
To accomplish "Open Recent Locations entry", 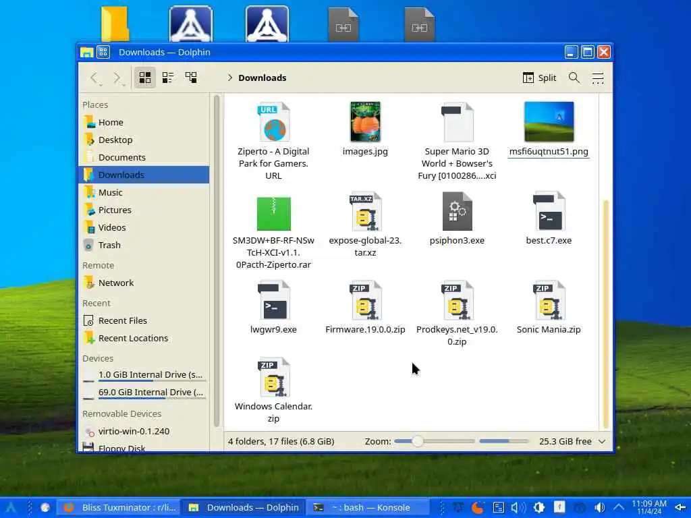I will (144, 339).
